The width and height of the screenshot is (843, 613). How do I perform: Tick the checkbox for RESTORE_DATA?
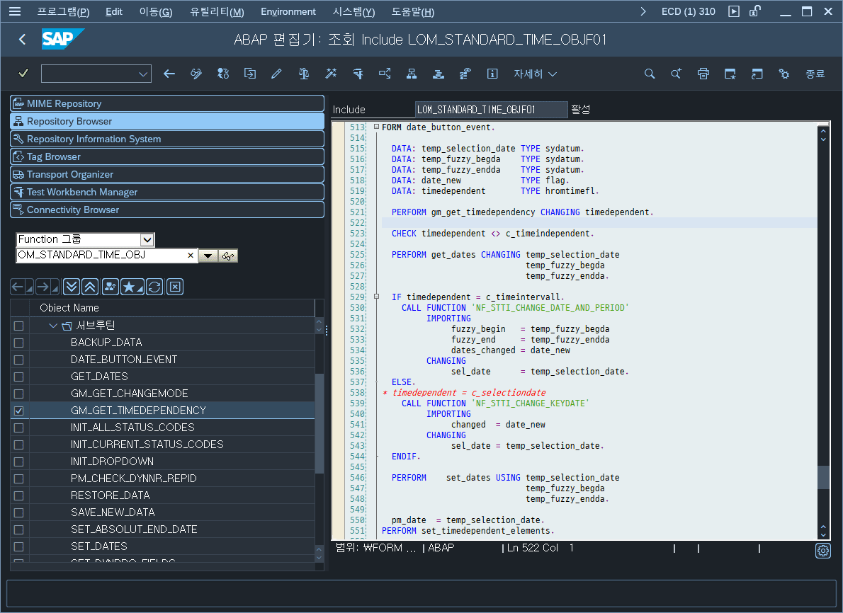coord(19,495)
